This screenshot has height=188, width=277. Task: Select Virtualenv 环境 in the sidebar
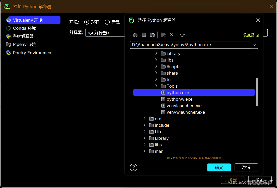pos(28,20)
